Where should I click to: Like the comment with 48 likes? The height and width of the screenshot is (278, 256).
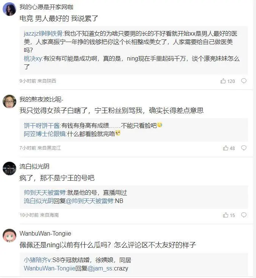(x=226, y=148)
